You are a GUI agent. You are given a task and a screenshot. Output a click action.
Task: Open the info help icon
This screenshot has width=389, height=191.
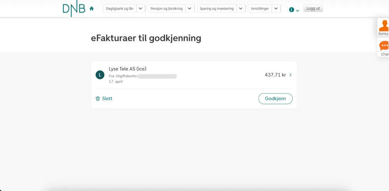(x=292, y=9)
